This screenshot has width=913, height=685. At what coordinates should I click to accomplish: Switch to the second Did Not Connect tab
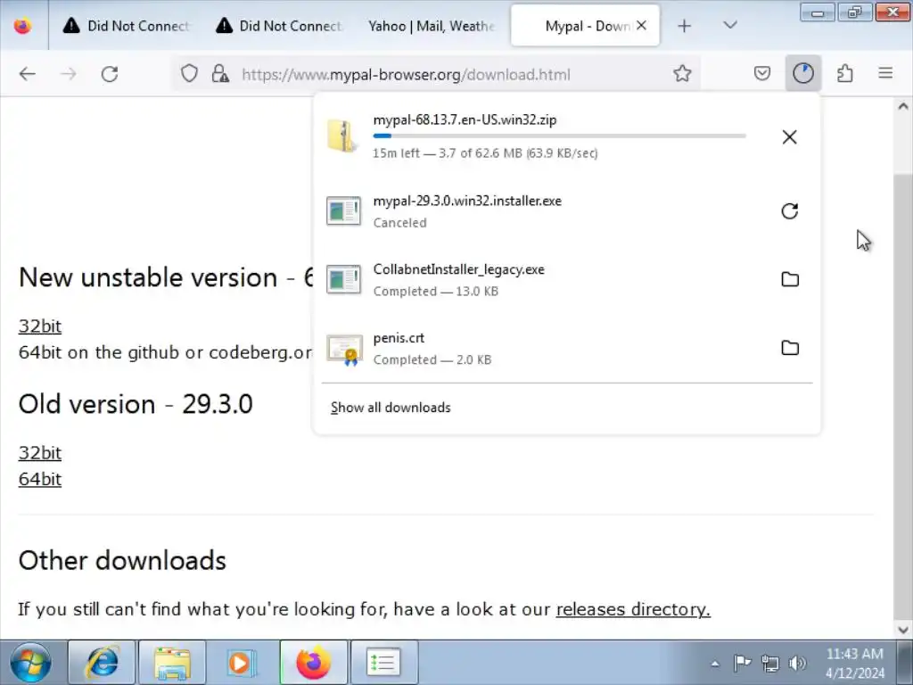pyautogui.click(x=278, y=26)
